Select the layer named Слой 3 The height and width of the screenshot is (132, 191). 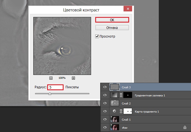126,87
